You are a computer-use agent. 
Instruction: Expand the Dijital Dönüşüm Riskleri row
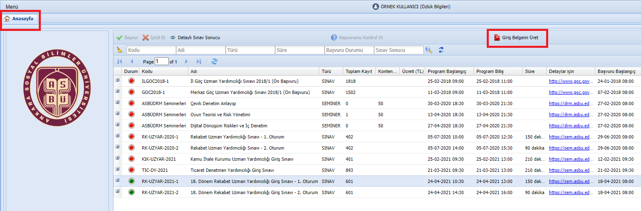[x=118, y=124]
